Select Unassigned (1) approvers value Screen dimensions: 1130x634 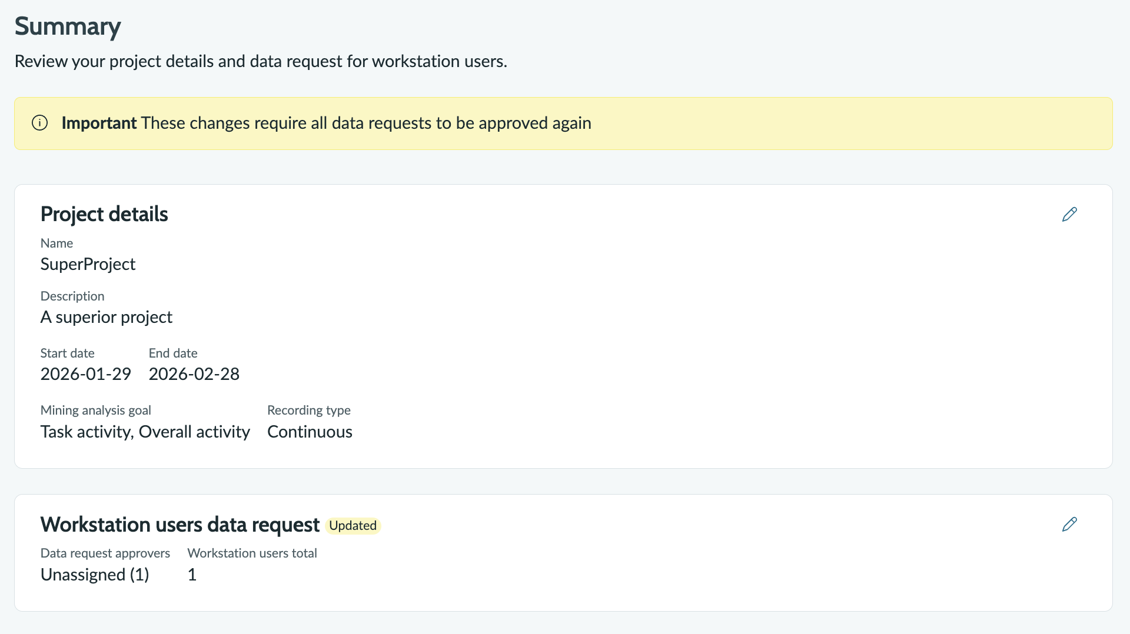pyautogui.click(x=95, y=575)
